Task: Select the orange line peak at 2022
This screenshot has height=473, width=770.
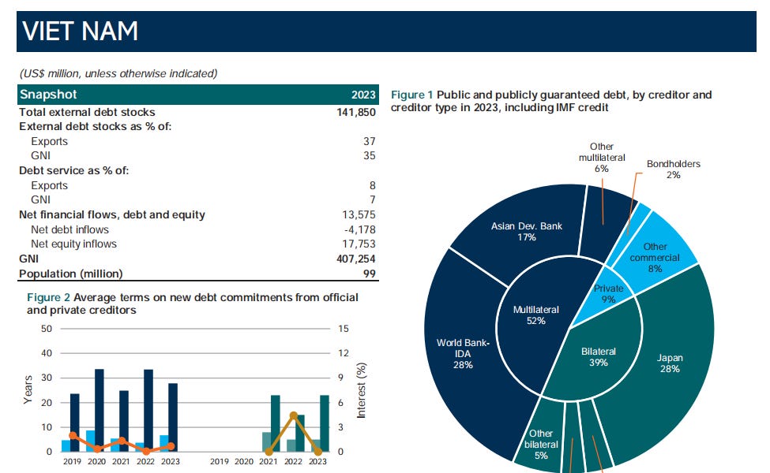Action: (x=294, y=415)
